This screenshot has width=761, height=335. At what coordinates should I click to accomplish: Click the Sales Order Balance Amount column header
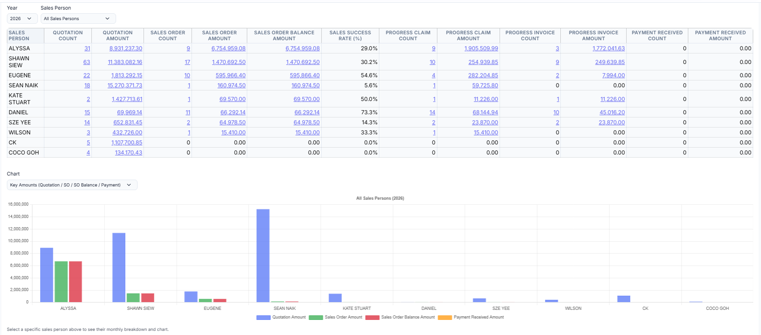pos(284,36)
